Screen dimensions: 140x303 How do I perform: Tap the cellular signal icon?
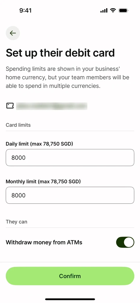pos(104,10)
